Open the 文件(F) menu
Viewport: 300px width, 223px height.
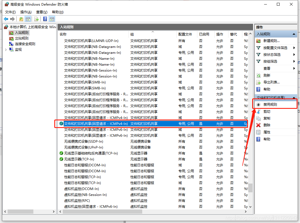[10, 12]
